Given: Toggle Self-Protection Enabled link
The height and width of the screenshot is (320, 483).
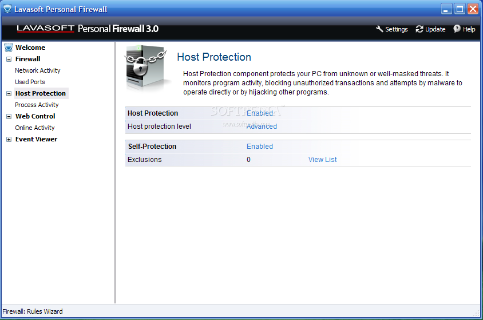Looking at the screenshot, I should (x=260, y=147).
